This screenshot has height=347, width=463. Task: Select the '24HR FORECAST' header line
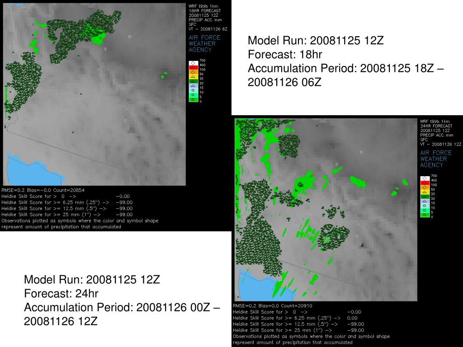436,126
